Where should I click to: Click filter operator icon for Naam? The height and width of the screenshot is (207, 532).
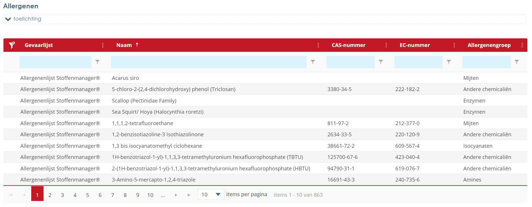coord(313,62)
